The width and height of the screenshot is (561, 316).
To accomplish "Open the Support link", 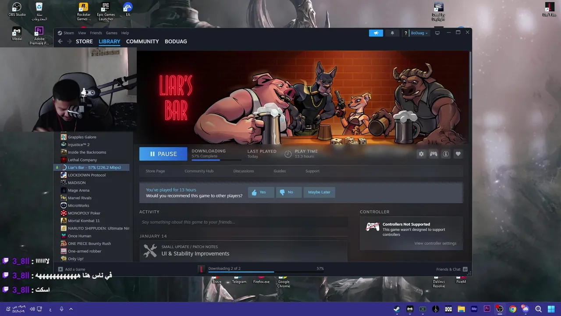I will tap(312, 171).
